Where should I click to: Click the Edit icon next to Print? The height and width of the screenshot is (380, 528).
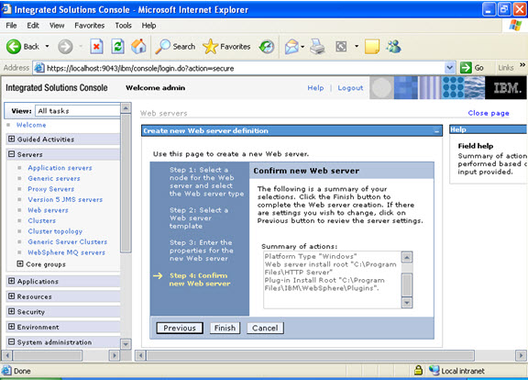point(341,47)
